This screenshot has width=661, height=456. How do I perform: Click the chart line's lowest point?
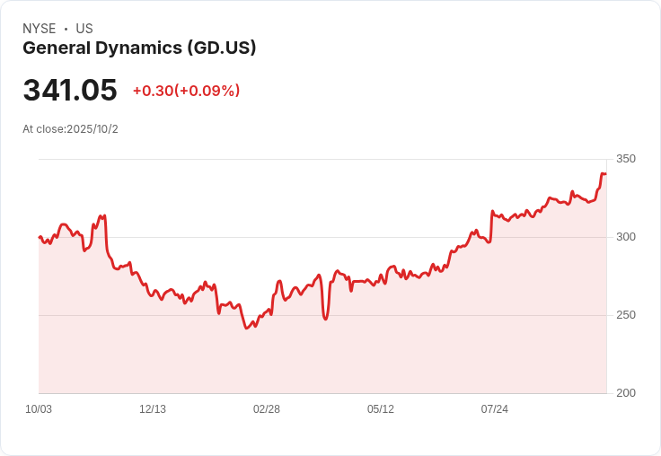tap(246, 329)
